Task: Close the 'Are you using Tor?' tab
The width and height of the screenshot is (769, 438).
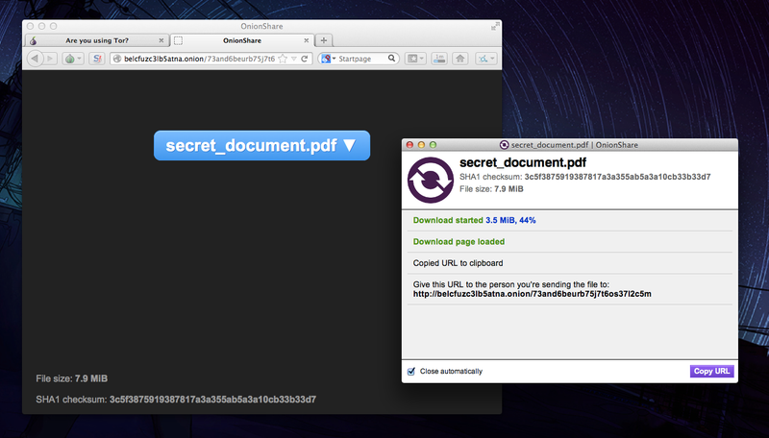Action: (x=161, y=40)
